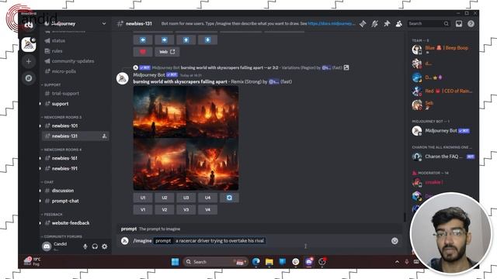Open the Web external link button
Screen dimensions: 497x279
click(x=167, y=52)
